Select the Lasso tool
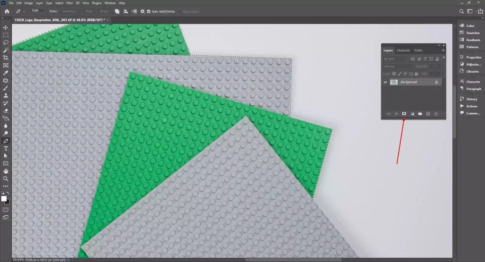The image size is (485, 262). (x=6, y=42)
